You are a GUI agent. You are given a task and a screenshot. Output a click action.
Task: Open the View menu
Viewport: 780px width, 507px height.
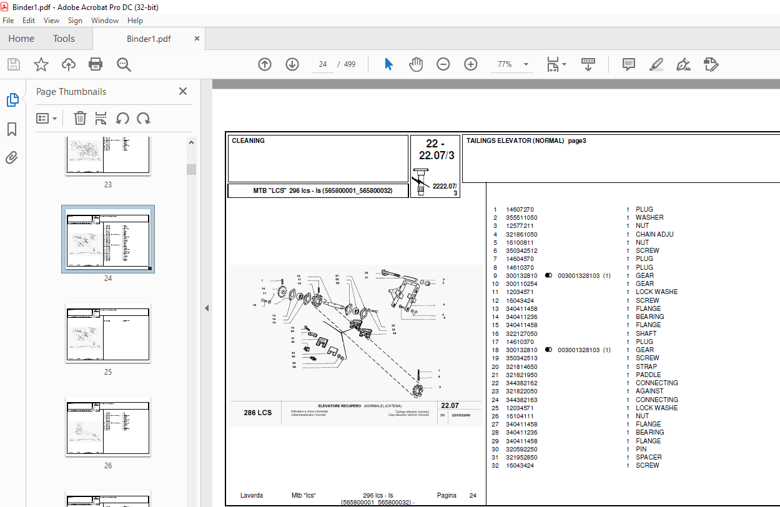[x=52, y=21]
